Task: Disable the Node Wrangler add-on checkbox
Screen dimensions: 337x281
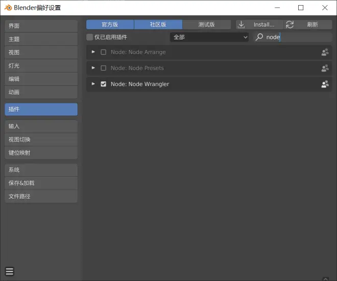Action: coord(103,84)
